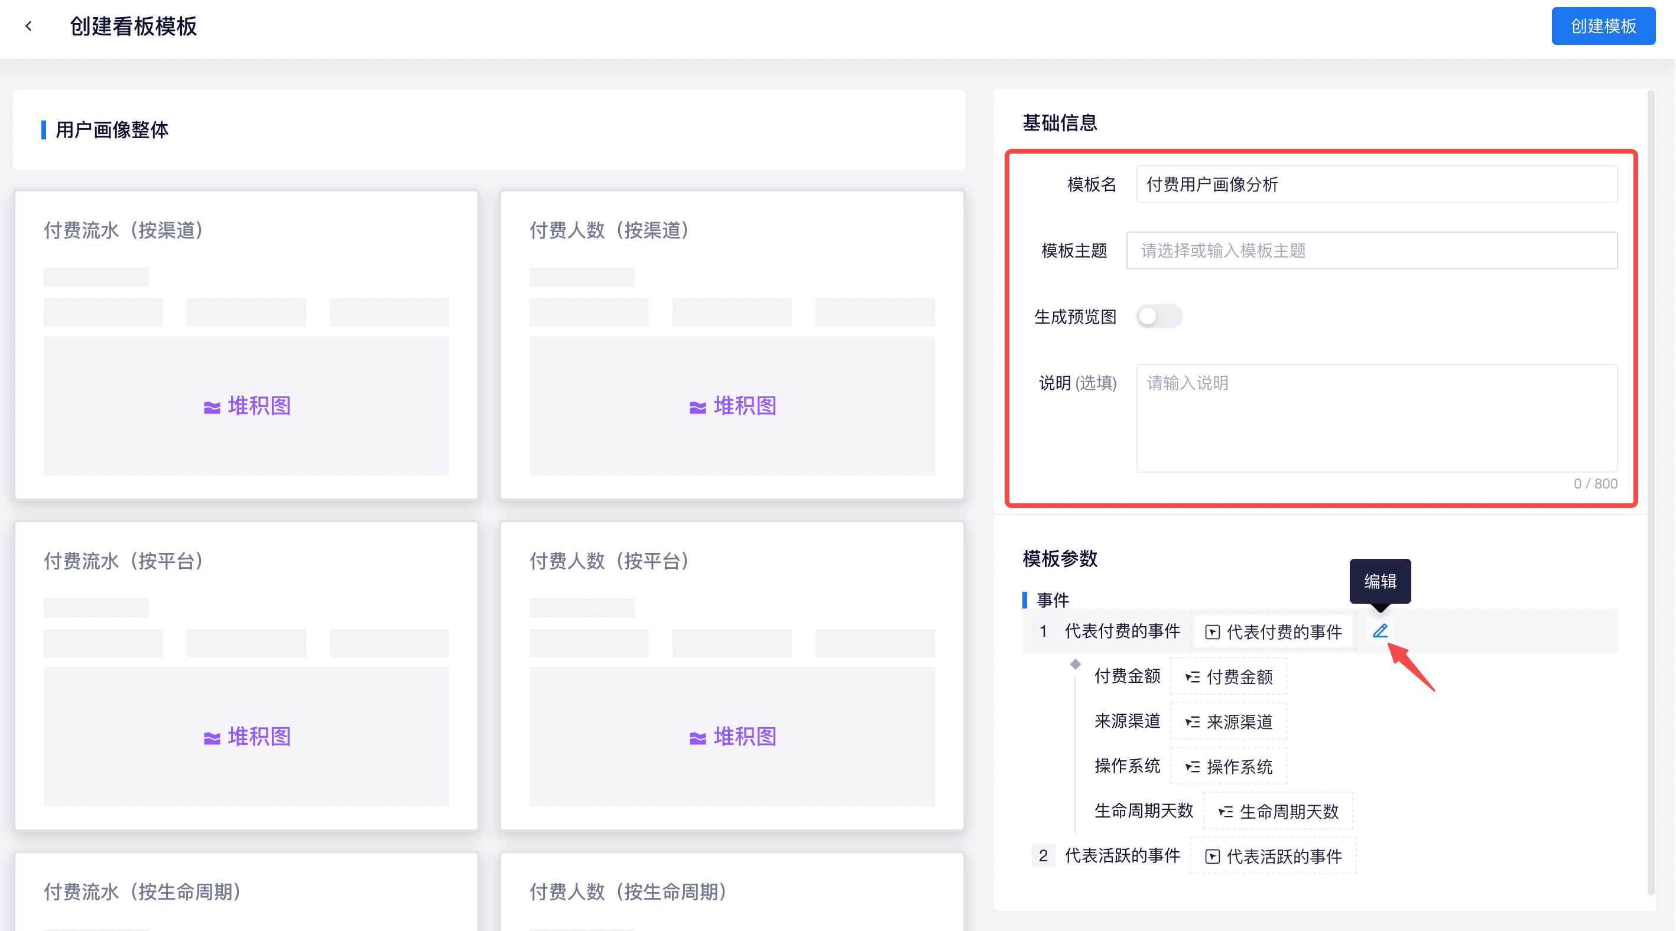This screenshot has height=931, width=1676.
Task: Click the edit pencil for 代表付费的事件
Action: 1380,631
